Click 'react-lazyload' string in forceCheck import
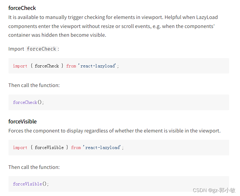240x196 pixels. coord(97,66)
